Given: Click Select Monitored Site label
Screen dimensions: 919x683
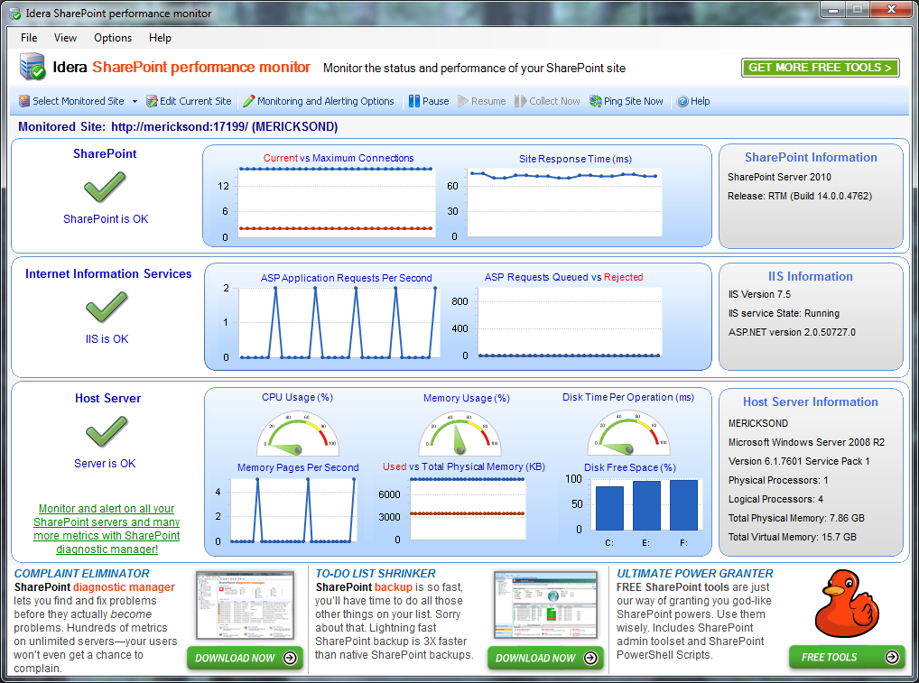Looking at the screenshot, I should [79, 101].
